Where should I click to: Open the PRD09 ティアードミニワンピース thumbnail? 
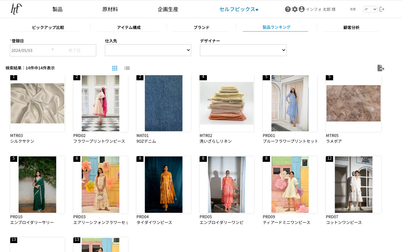tap(290, 184)
